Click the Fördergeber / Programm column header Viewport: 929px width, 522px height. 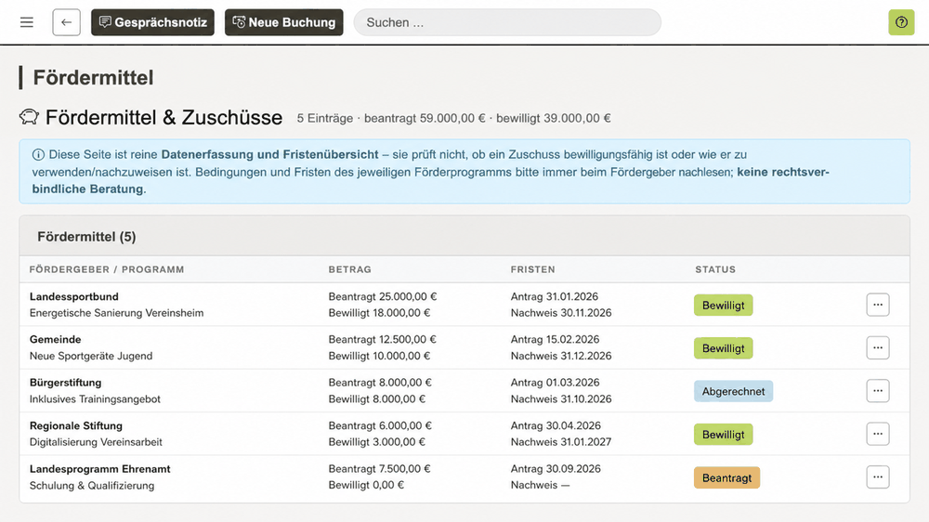point(107,269)
